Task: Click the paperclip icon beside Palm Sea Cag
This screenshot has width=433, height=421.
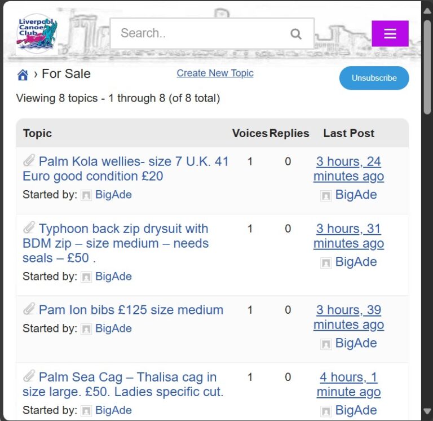Action: [x=29, y=376]
